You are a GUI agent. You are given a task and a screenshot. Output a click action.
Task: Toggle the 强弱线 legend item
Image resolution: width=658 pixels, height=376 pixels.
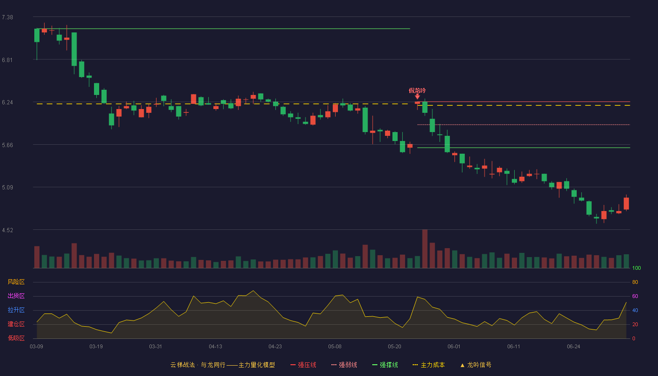[344, 365]
